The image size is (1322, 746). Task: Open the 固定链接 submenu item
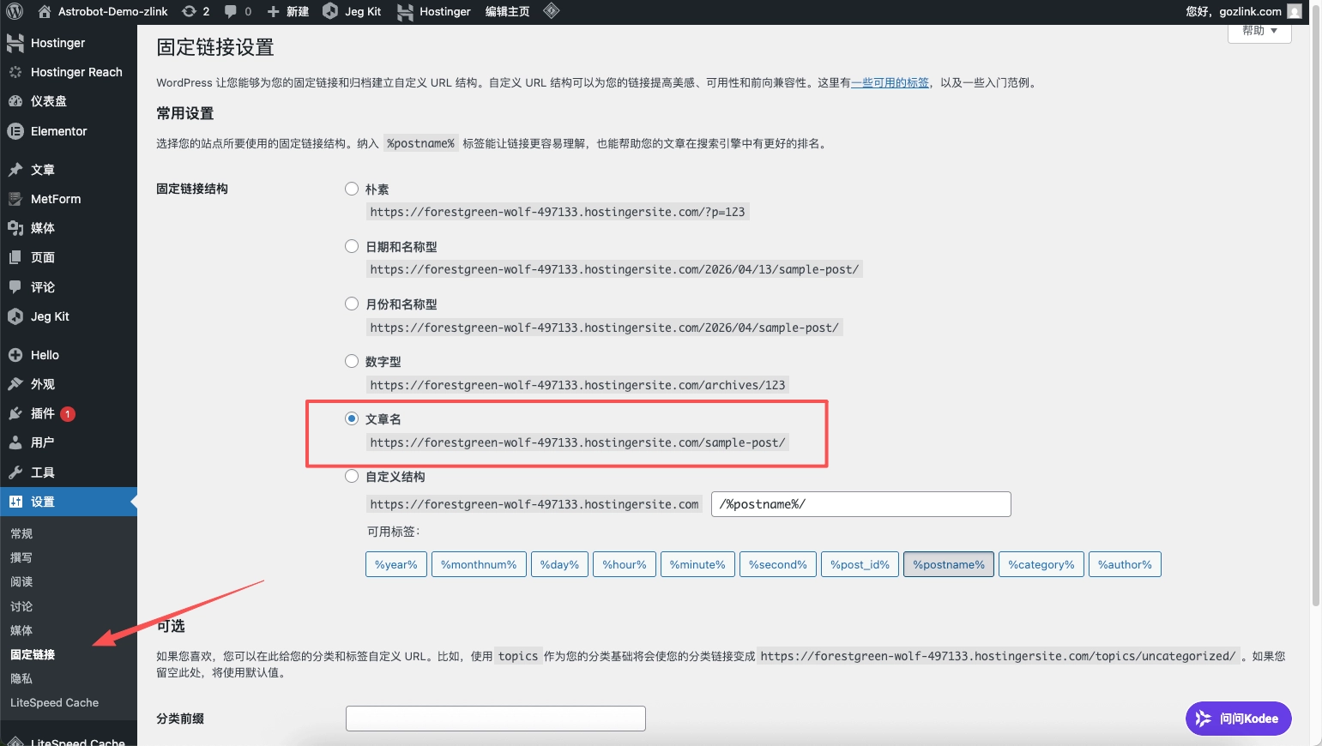pos(33,654)
